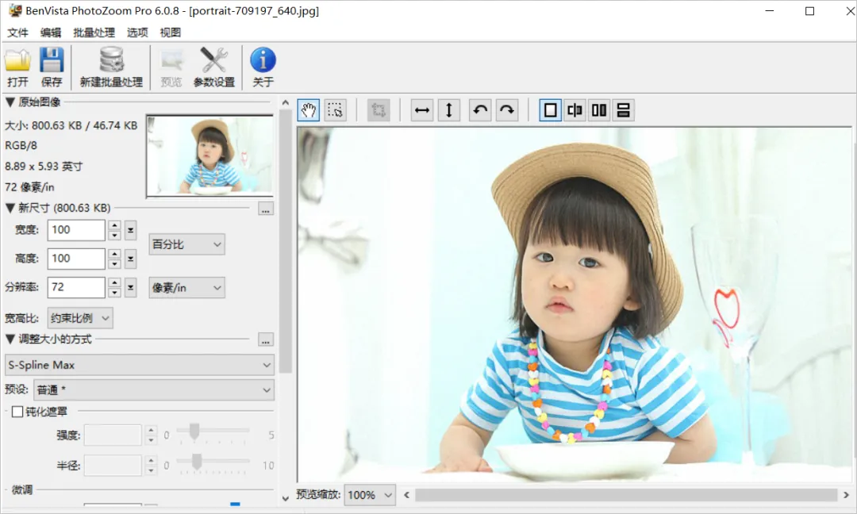This screenshot has width=857, height=514.
Task: Open the S-Spline Max method dropdown
Action: pos(139,365)
